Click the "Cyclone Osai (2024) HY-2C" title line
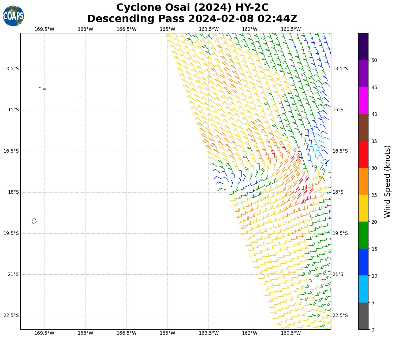The width and height of the screenshot is (395, 339). 192,8
